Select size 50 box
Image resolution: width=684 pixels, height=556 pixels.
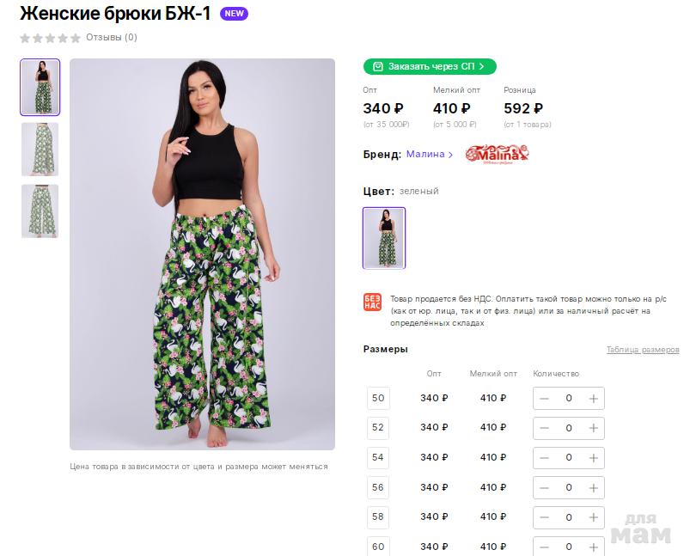tap(378, 398)
